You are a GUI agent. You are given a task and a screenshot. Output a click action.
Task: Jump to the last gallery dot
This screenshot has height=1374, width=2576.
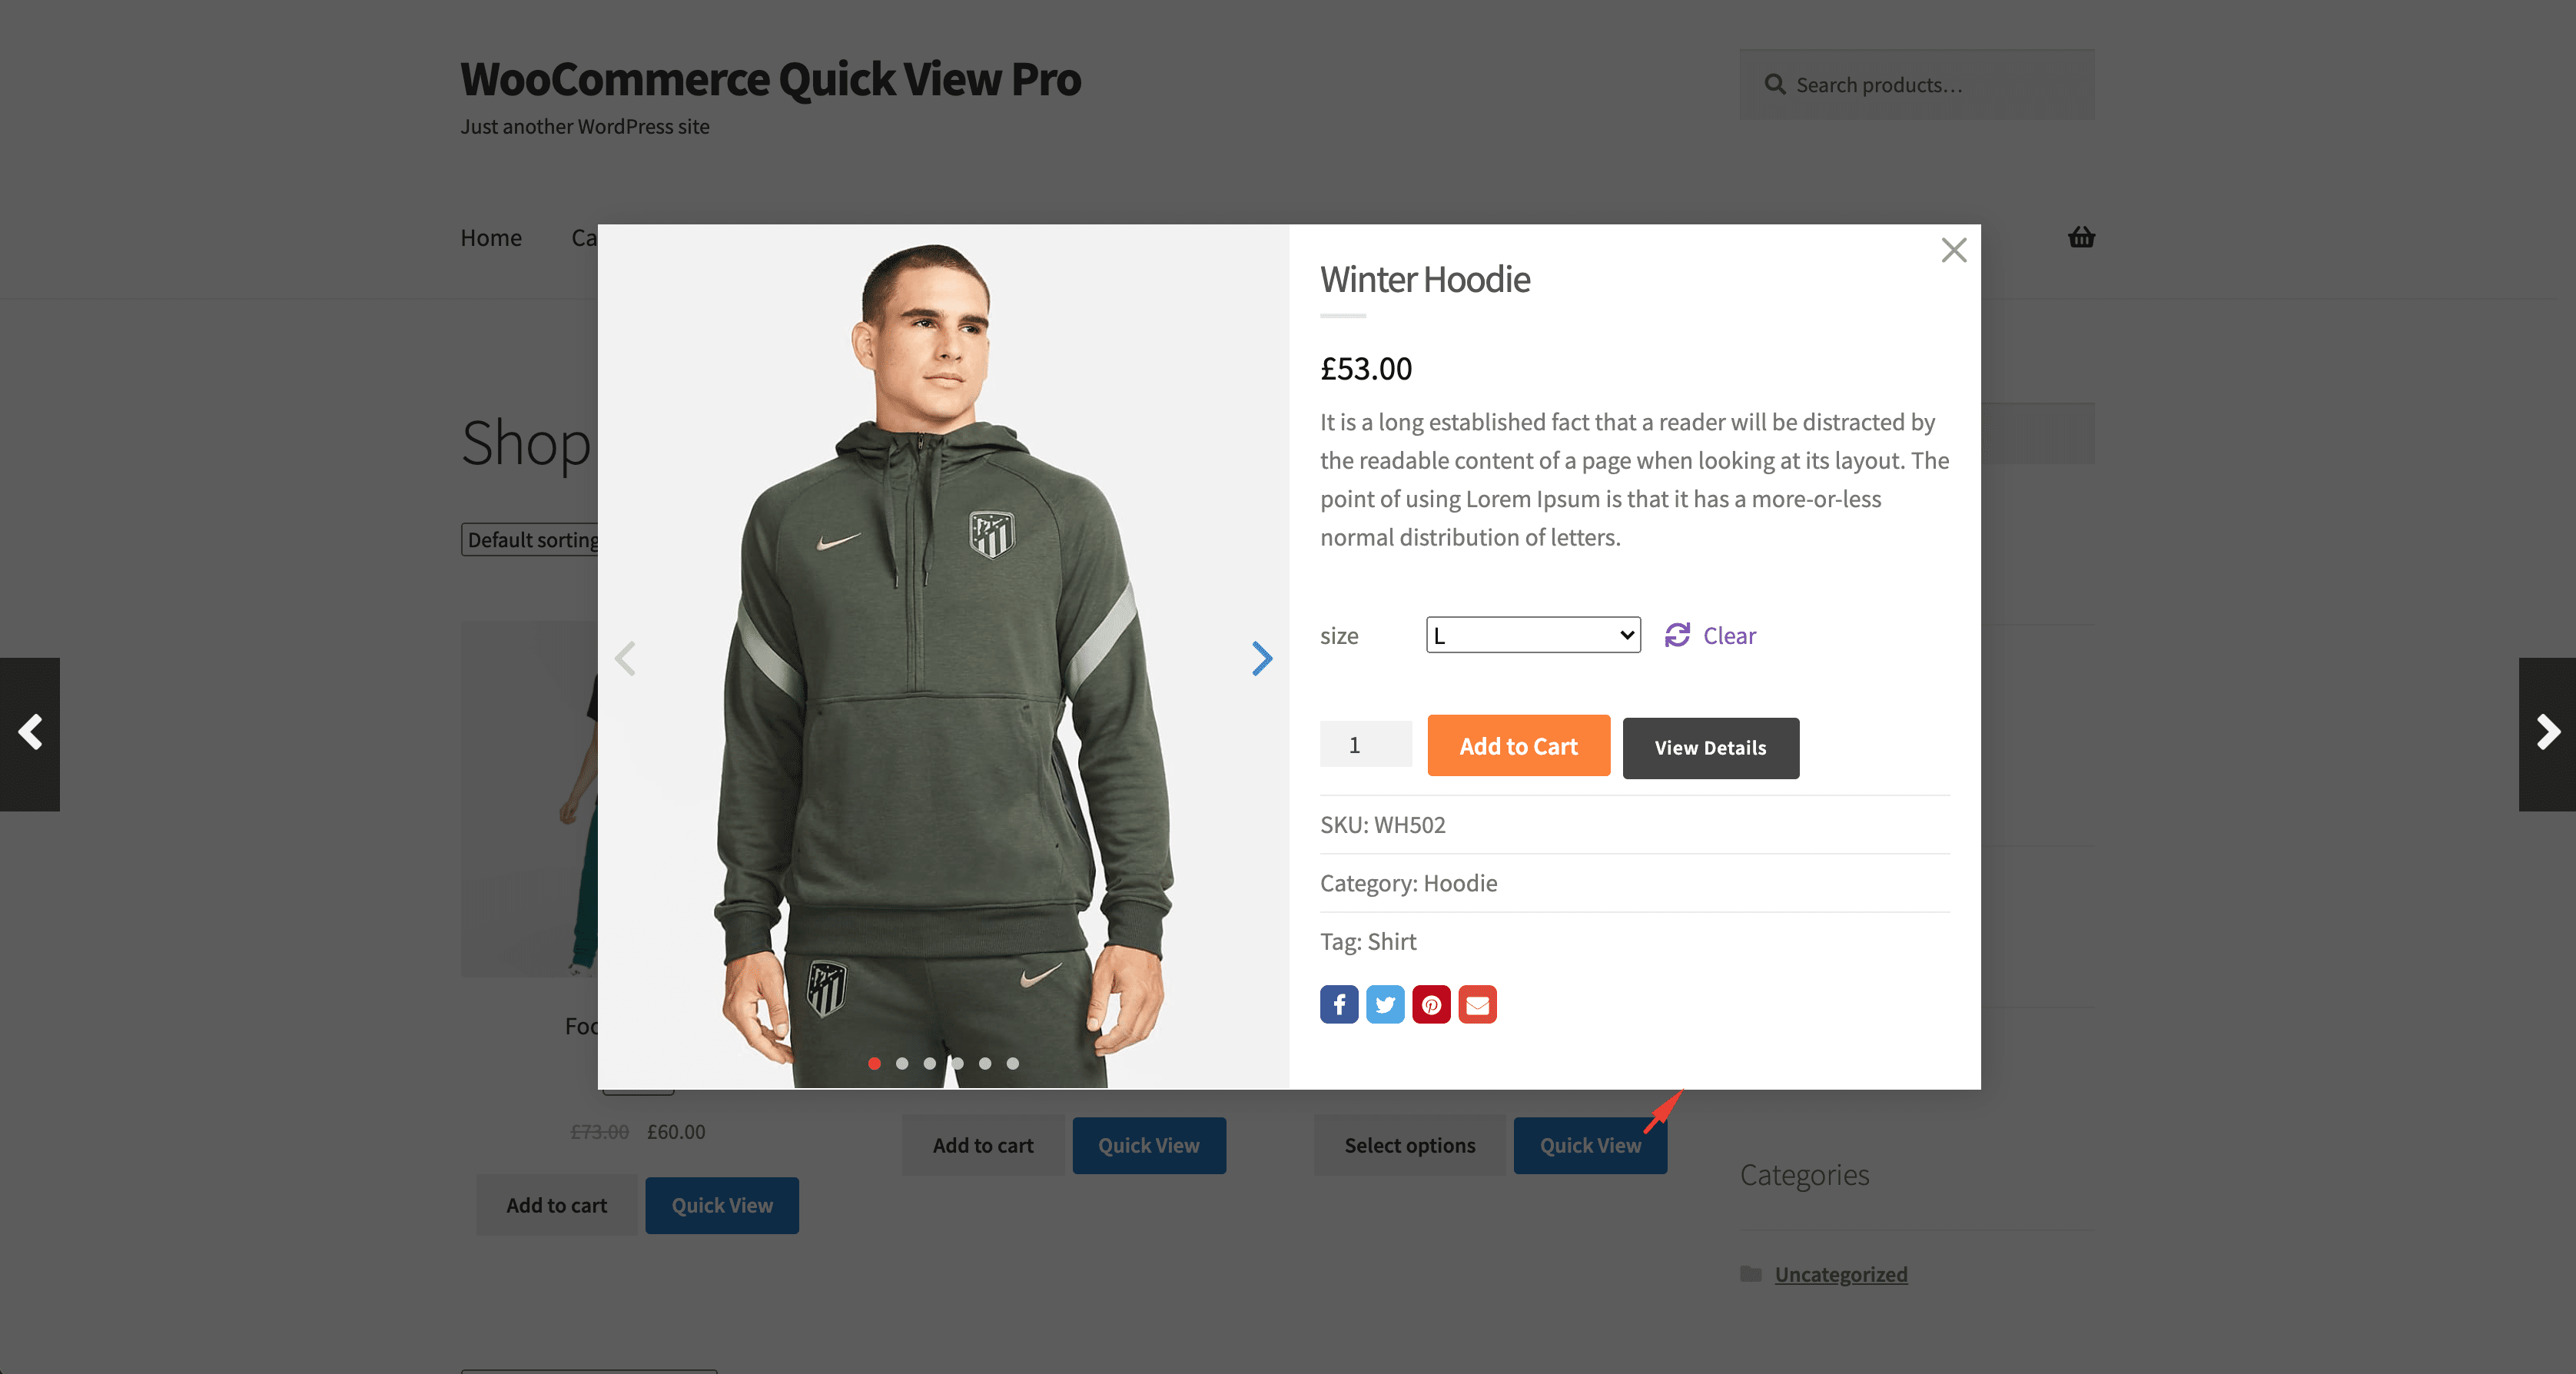(x=1013, y=1063)
